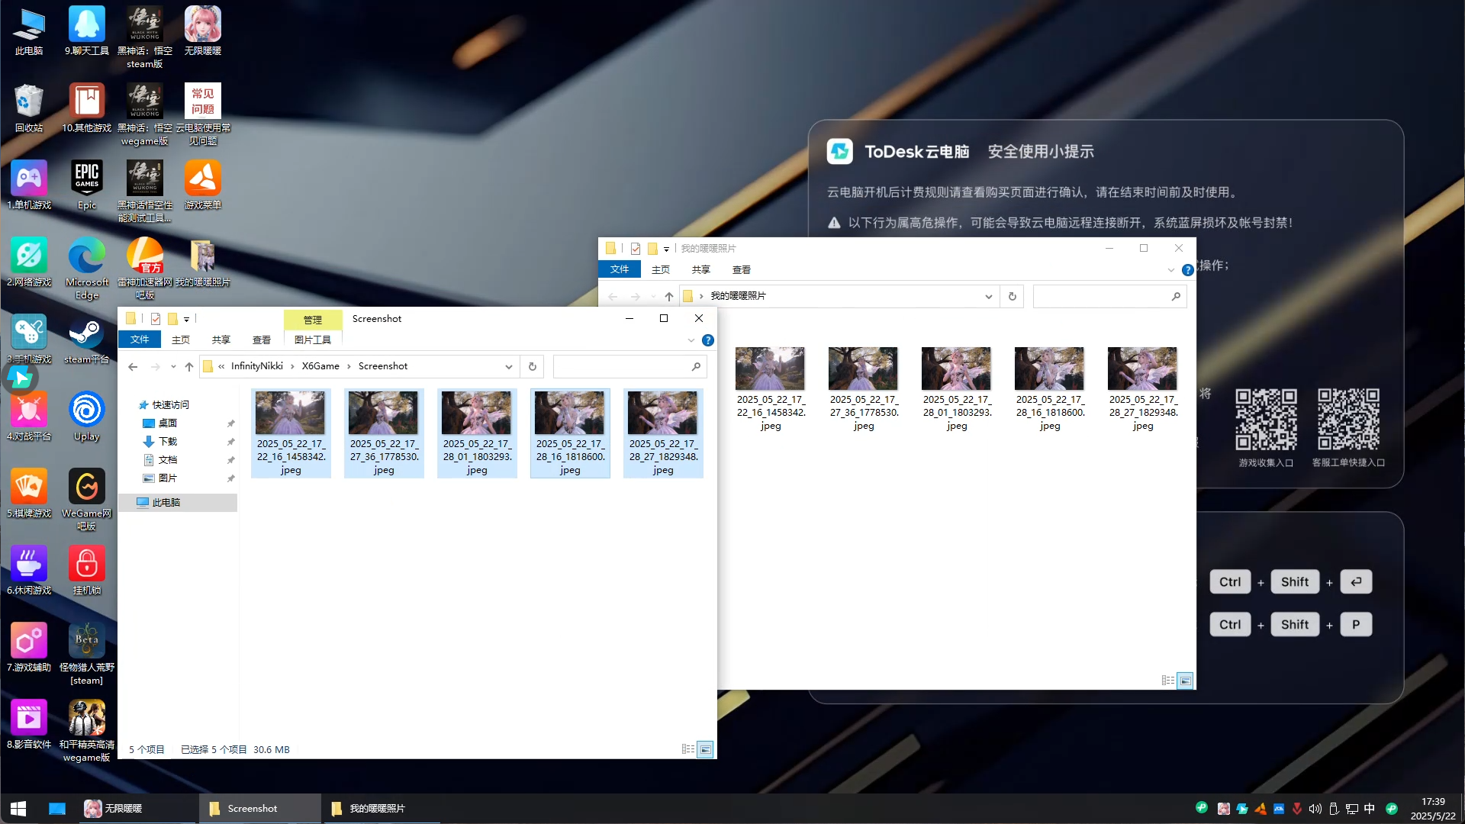Open 共享 tab in 我的暖暖照片 window
Image resolution: width=1465 pixels, height=824 pixels.
[x=701, y=269]
